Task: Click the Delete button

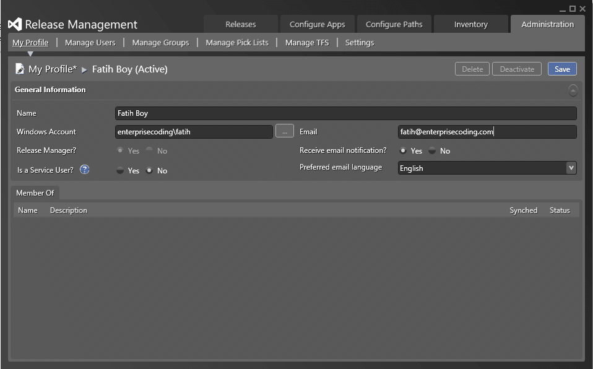Action: tap(472, 69)
